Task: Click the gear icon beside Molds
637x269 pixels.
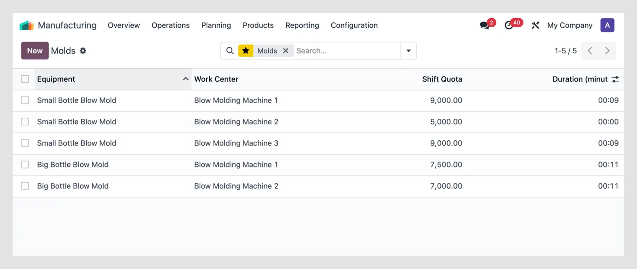Action: point(83,51)
